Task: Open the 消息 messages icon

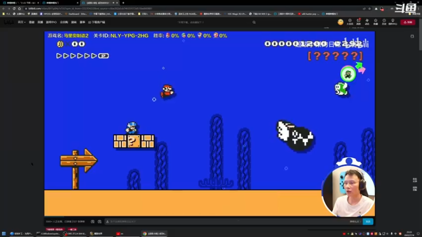Action: click(359, 22)
